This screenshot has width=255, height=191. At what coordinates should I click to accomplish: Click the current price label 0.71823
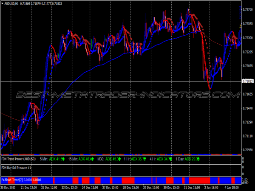pos(248,81)
